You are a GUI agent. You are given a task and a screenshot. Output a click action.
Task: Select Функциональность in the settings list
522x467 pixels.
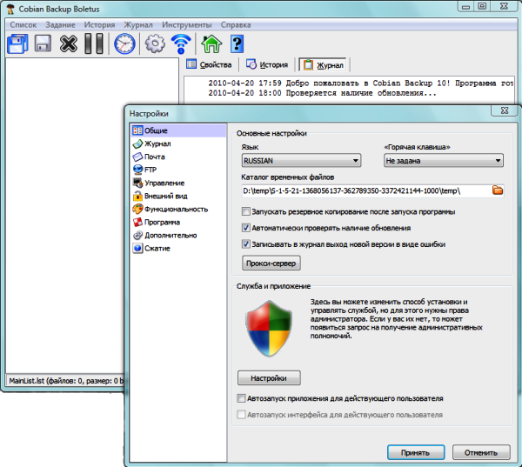178,209
